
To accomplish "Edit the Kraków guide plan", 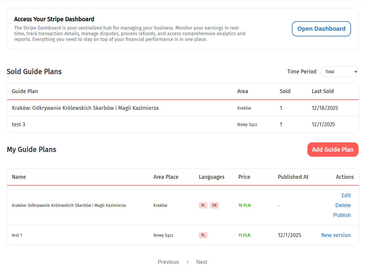I will pyautogui.click(x=346, y=195).
